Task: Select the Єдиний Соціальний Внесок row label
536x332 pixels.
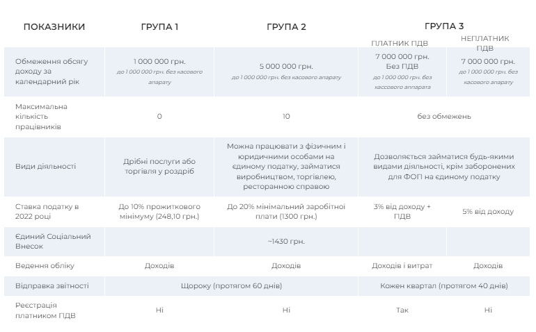Action: pos(53,241)
